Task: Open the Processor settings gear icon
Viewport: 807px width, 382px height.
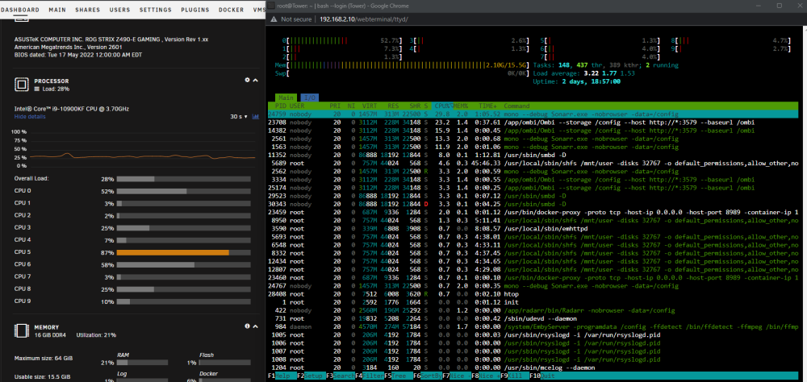Action: pyautogui.click(x=247, y=81)
